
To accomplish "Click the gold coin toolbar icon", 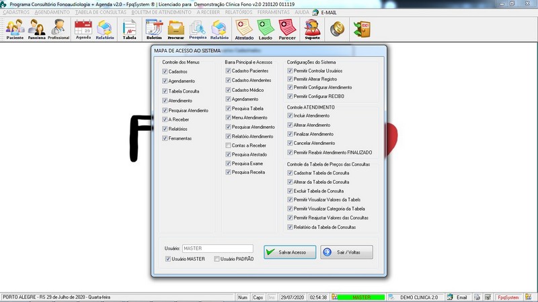I will pyautogui.click(x=338, y=29).
